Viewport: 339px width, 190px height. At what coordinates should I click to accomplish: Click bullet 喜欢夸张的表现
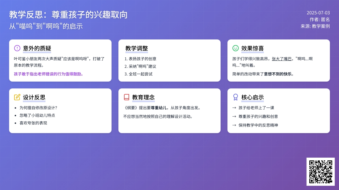tap(33, 123)
